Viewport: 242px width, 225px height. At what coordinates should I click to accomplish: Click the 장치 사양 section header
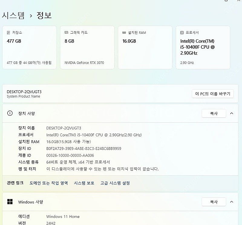(x=120, y=113)
